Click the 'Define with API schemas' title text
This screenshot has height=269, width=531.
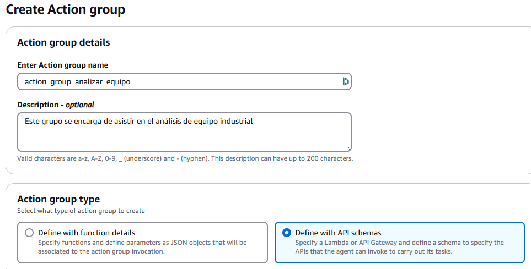338,233
